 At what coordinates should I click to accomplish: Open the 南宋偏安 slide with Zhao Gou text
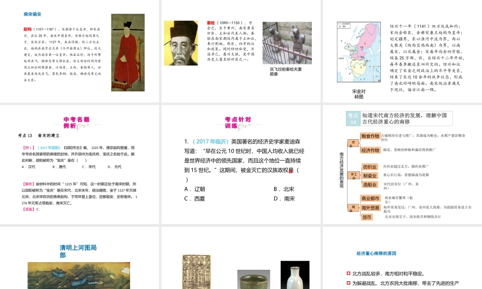(80, 51)
